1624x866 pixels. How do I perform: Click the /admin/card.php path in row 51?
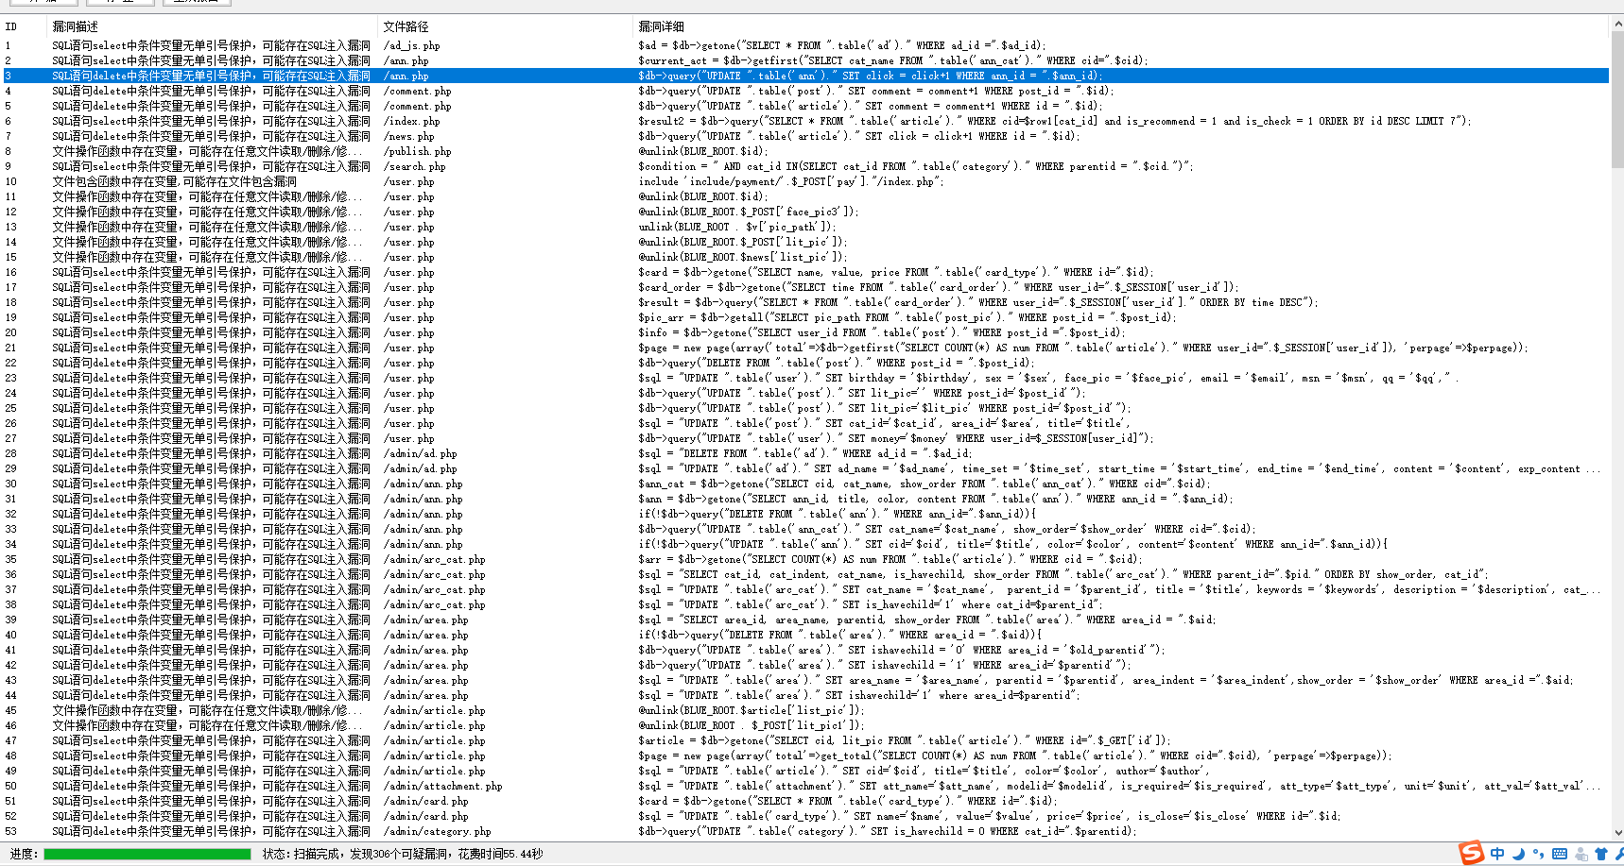pyautogui.click(x=425, y=801)
